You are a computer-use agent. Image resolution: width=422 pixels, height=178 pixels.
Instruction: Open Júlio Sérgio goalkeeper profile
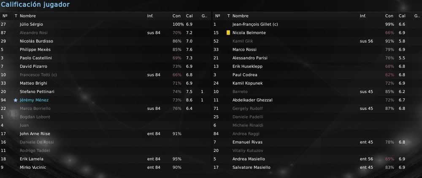31,24
